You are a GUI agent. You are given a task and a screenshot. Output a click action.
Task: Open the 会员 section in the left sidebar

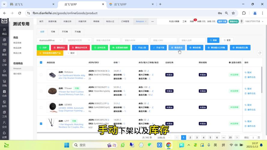click(x=5, y=124)
